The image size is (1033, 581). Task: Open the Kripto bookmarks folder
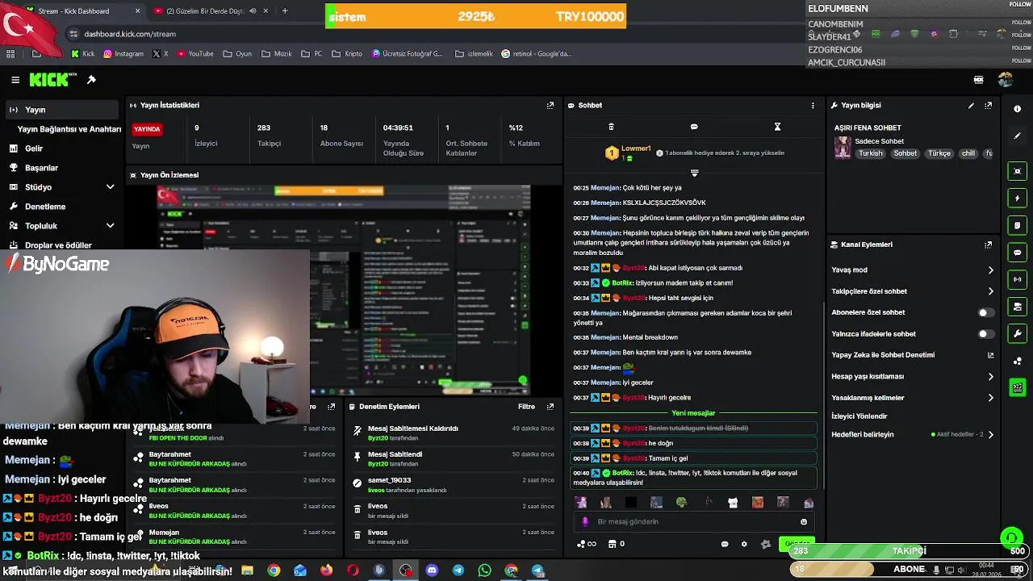[347, 54]
